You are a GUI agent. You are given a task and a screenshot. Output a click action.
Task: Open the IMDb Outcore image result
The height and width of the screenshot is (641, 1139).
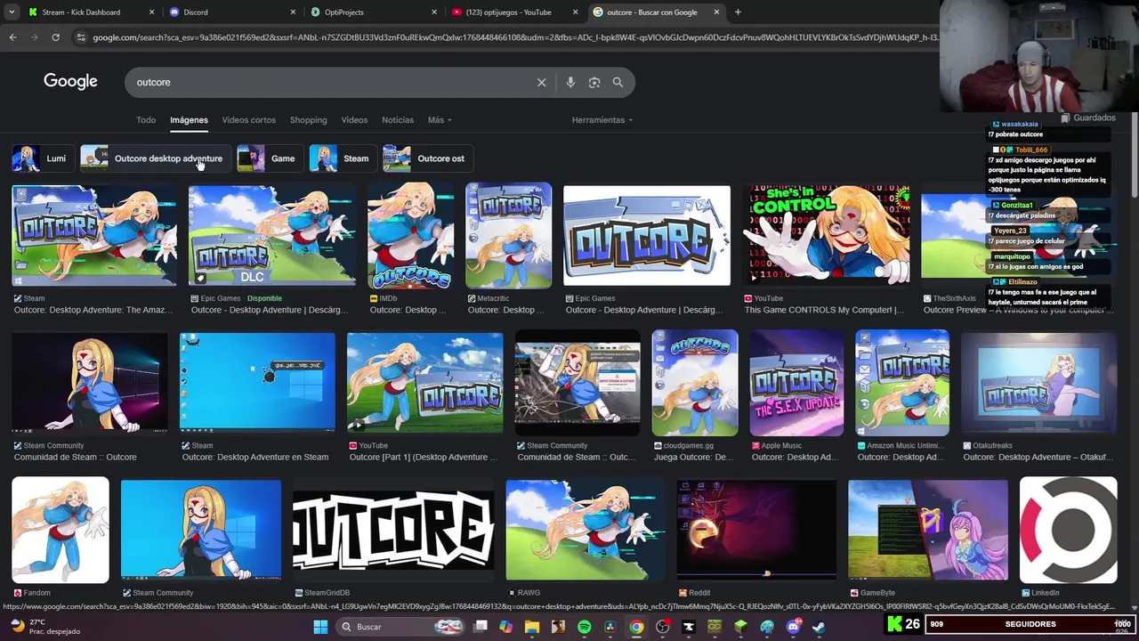pos(411,235)
